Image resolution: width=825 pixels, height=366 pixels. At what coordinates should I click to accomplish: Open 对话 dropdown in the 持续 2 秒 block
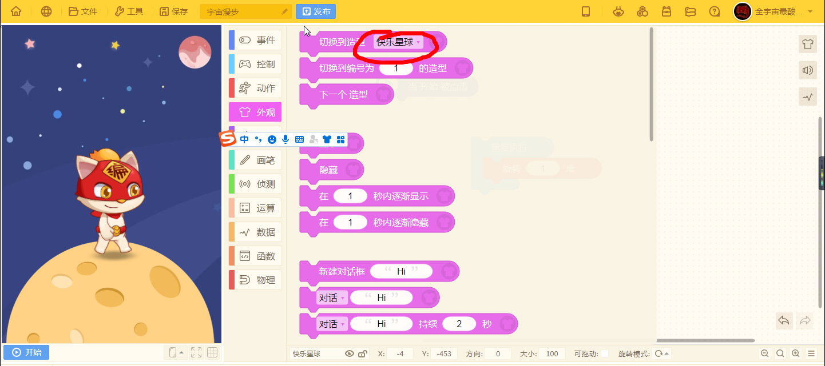(x=332, y=324)
